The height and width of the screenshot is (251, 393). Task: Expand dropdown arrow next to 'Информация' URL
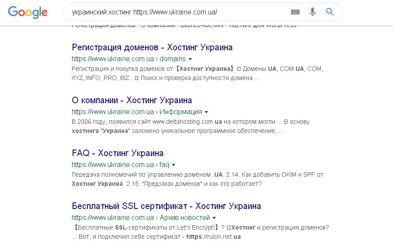(206, 112)
